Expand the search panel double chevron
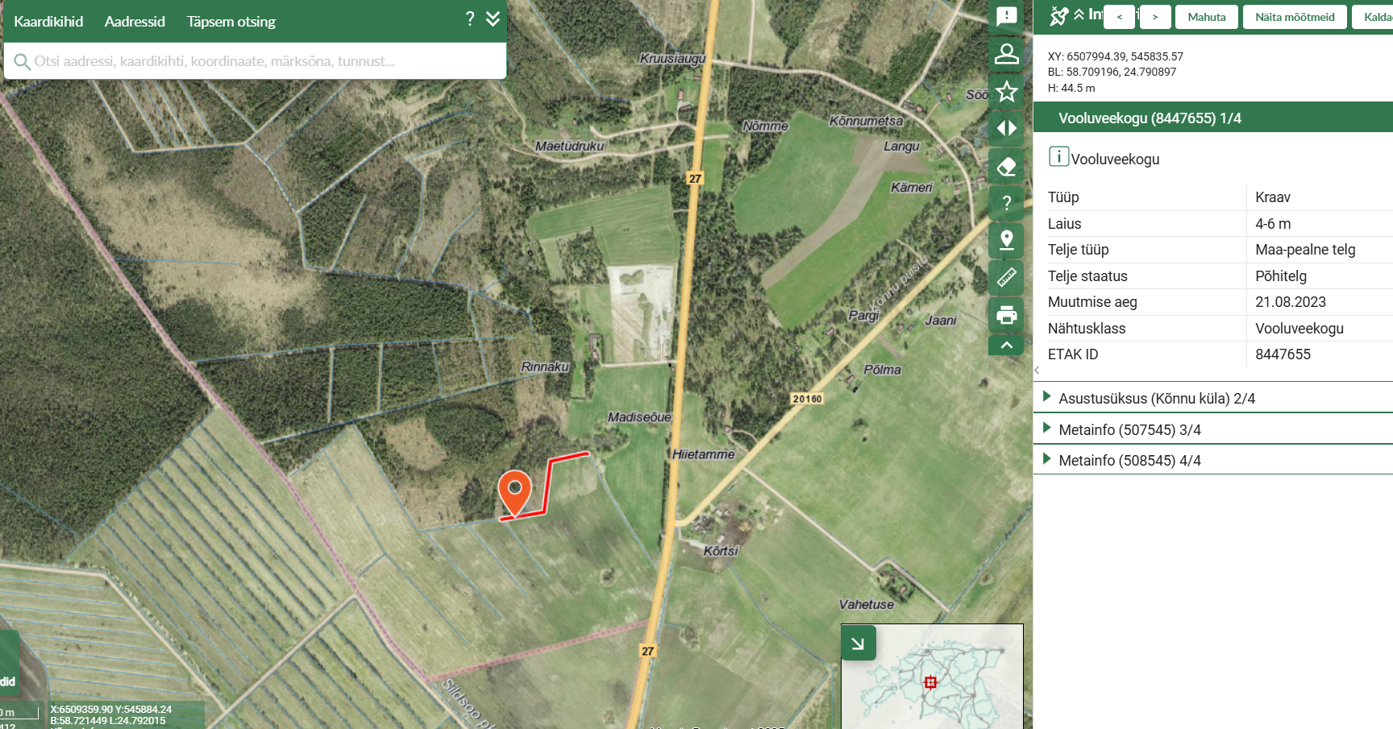The height and width of the screenshot is (729, 1393). point(493,19)
